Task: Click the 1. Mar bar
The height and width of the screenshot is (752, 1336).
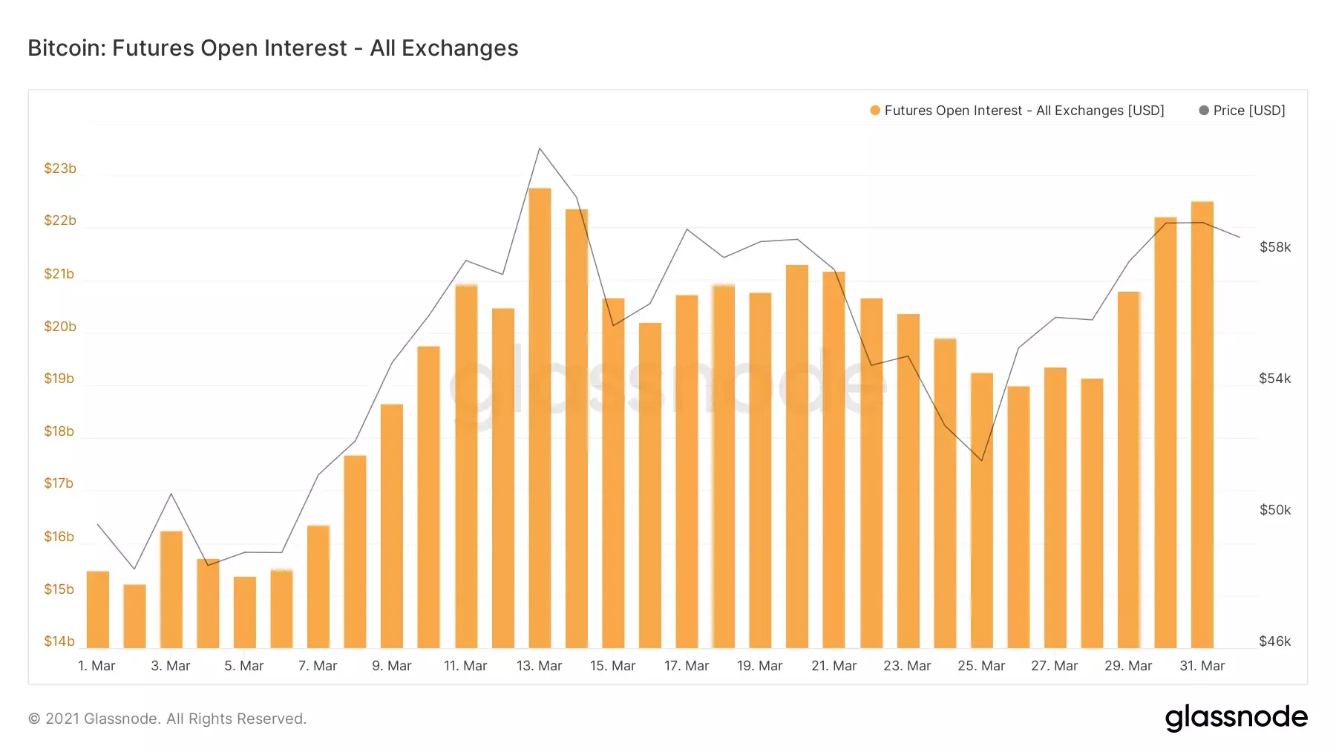Action: (98, 609)
